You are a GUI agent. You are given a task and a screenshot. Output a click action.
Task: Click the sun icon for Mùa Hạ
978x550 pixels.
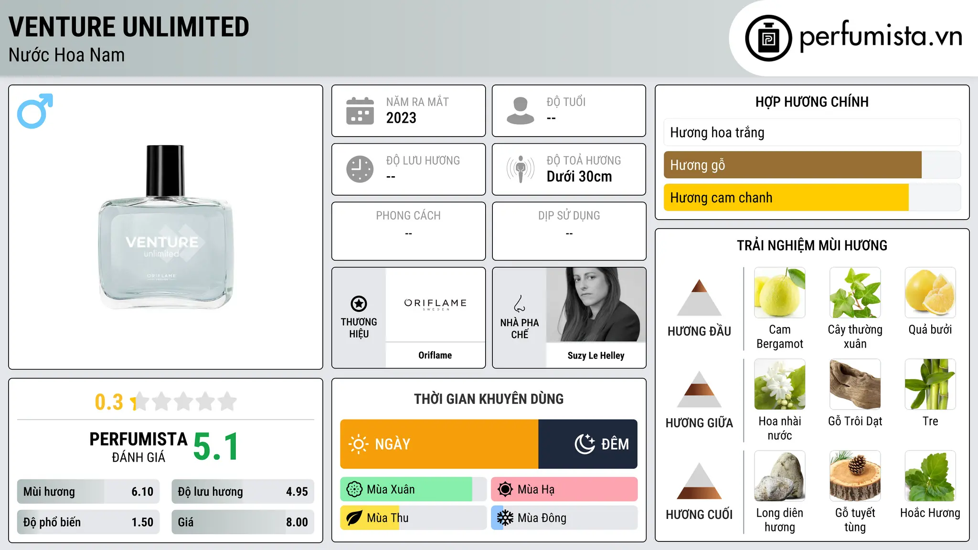point(505,489)
